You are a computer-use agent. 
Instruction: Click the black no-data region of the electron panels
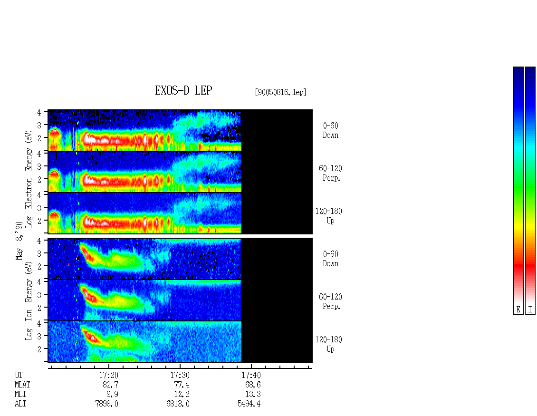(277, 172)
